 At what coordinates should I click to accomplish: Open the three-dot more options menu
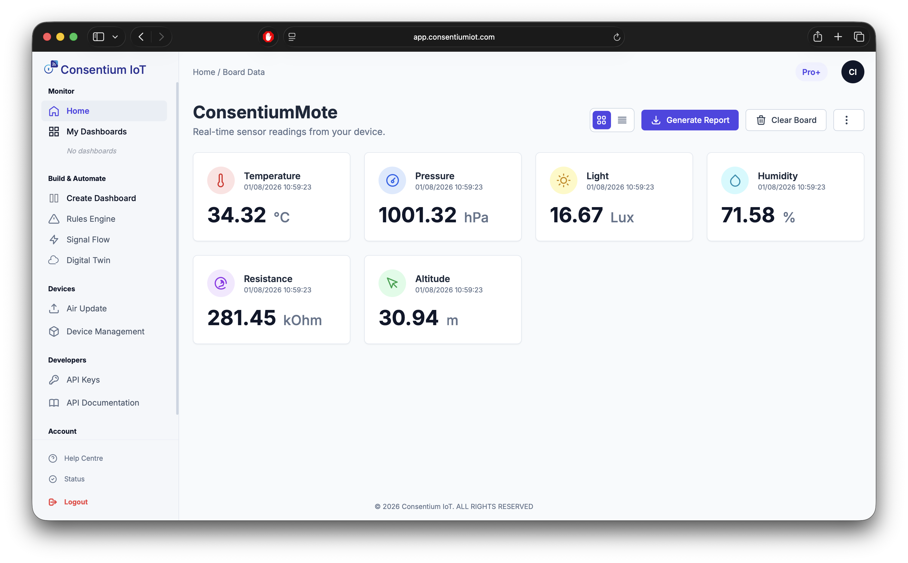848,120
